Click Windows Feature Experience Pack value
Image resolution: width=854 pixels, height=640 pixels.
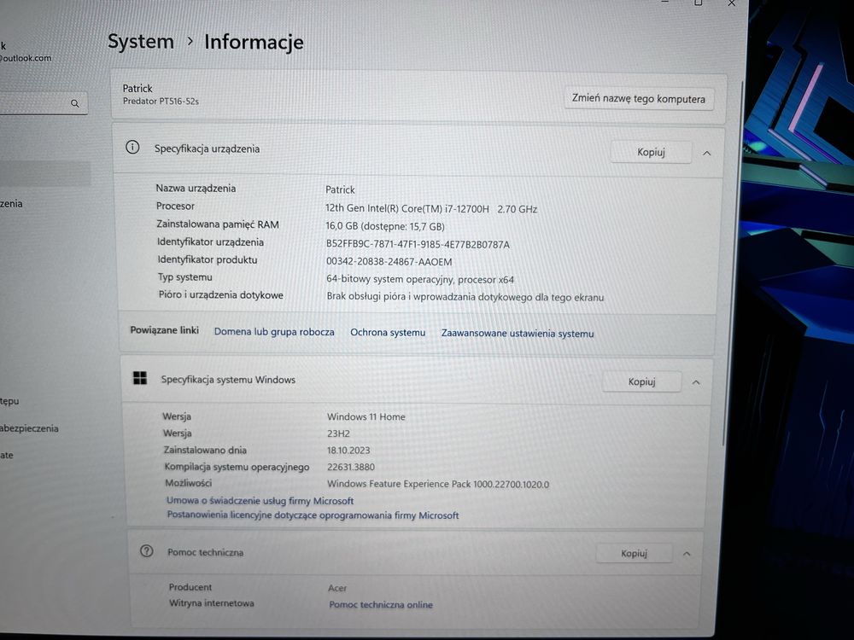click(438, 484)
